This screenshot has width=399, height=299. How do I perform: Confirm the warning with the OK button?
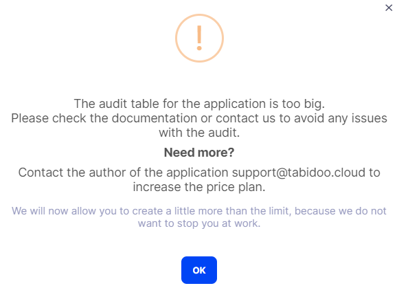tap(199, 270)
